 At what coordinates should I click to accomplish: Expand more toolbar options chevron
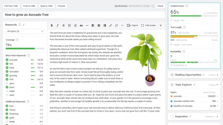(x=161, y=26)
